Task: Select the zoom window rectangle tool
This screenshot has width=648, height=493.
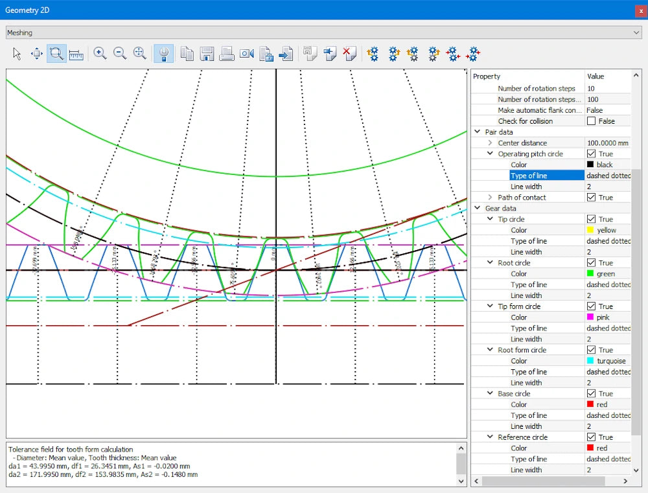Action: [x=56, y=54]
